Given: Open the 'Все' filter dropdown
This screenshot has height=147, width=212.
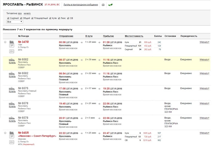Looking at the screenshot, I should point(15,22).
